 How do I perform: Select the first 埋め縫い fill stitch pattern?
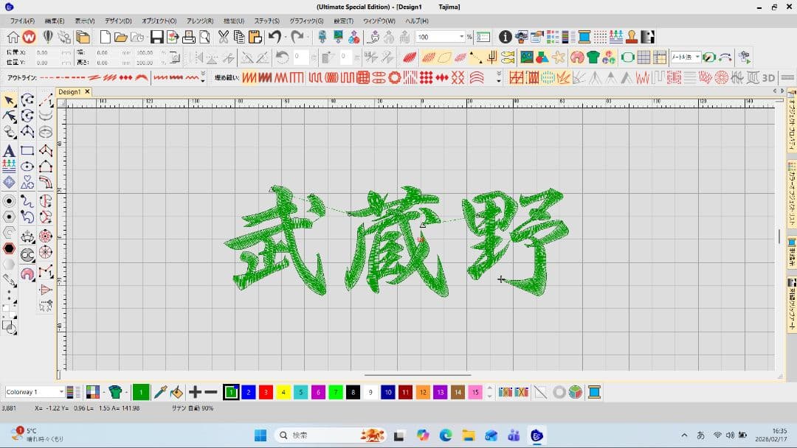251,76
